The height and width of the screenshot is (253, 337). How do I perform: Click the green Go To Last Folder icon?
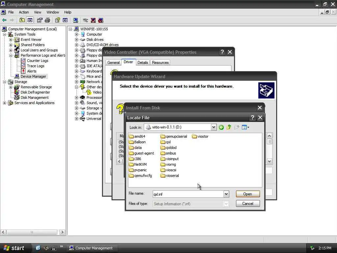(221, 127)
